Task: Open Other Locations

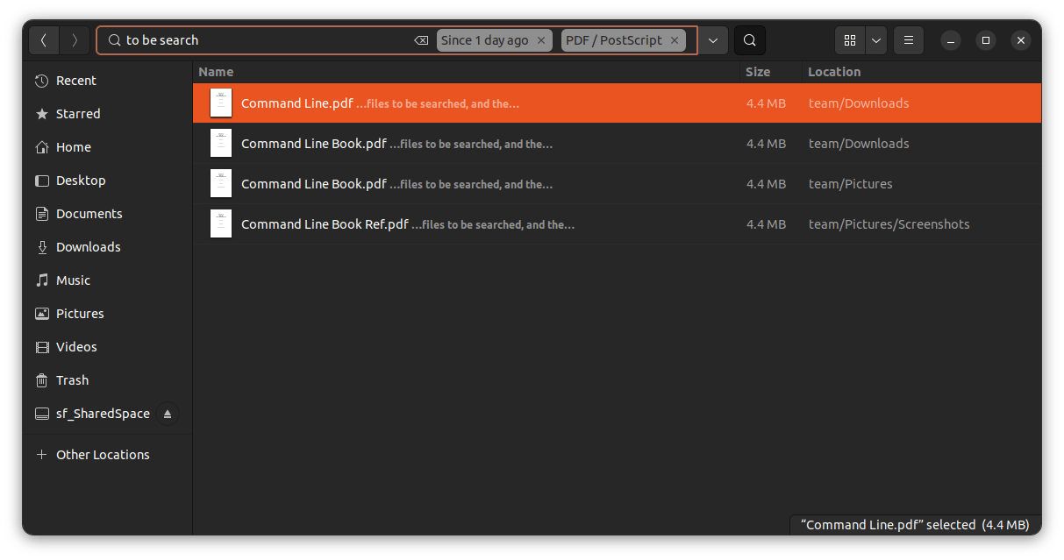Action: (103, 455)
